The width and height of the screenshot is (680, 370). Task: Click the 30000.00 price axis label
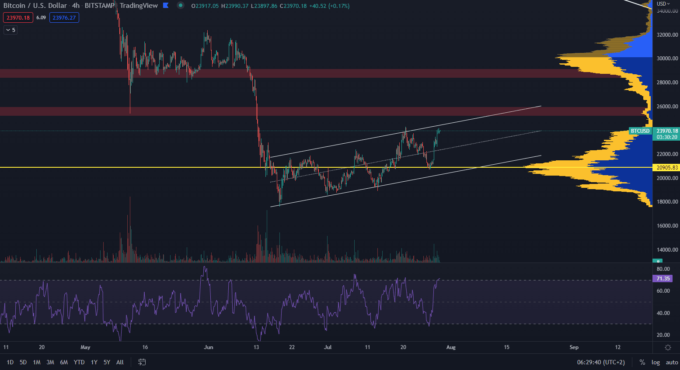[667, 59]
